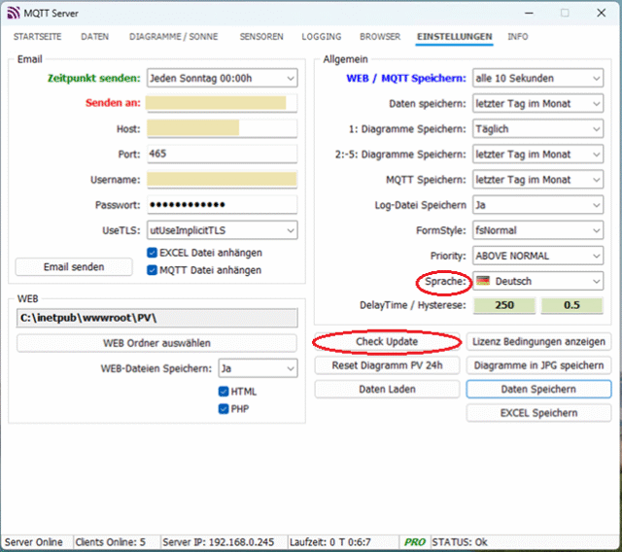The width and height of the screenshot is (622, 552).
Task: Expand the FormStyle dropdown
Action: (537, 230)
